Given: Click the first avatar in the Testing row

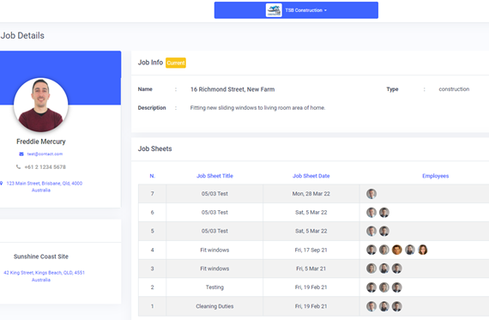Looking at the screenshot, I should click(371, 287).
